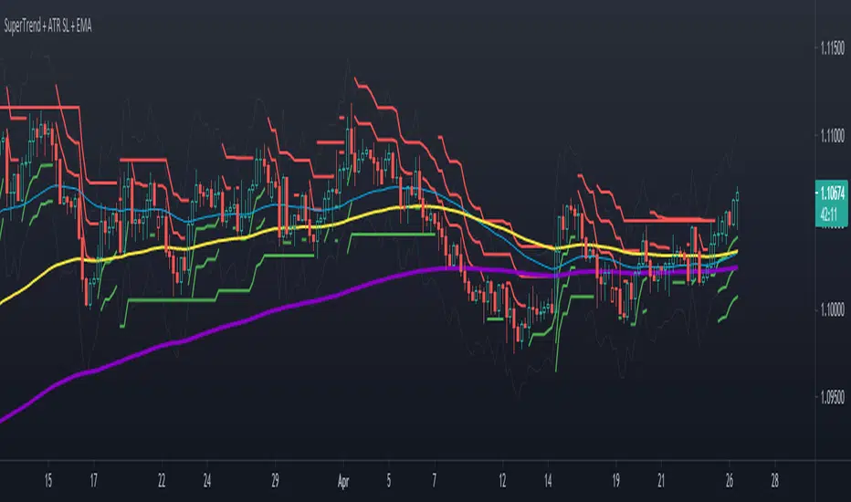
Task: Click the 42:11 bar countdown timer
Action: click(x=829, y=214)
